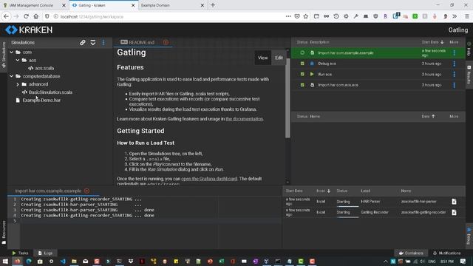Click the Windows Start button

point(5,261)
